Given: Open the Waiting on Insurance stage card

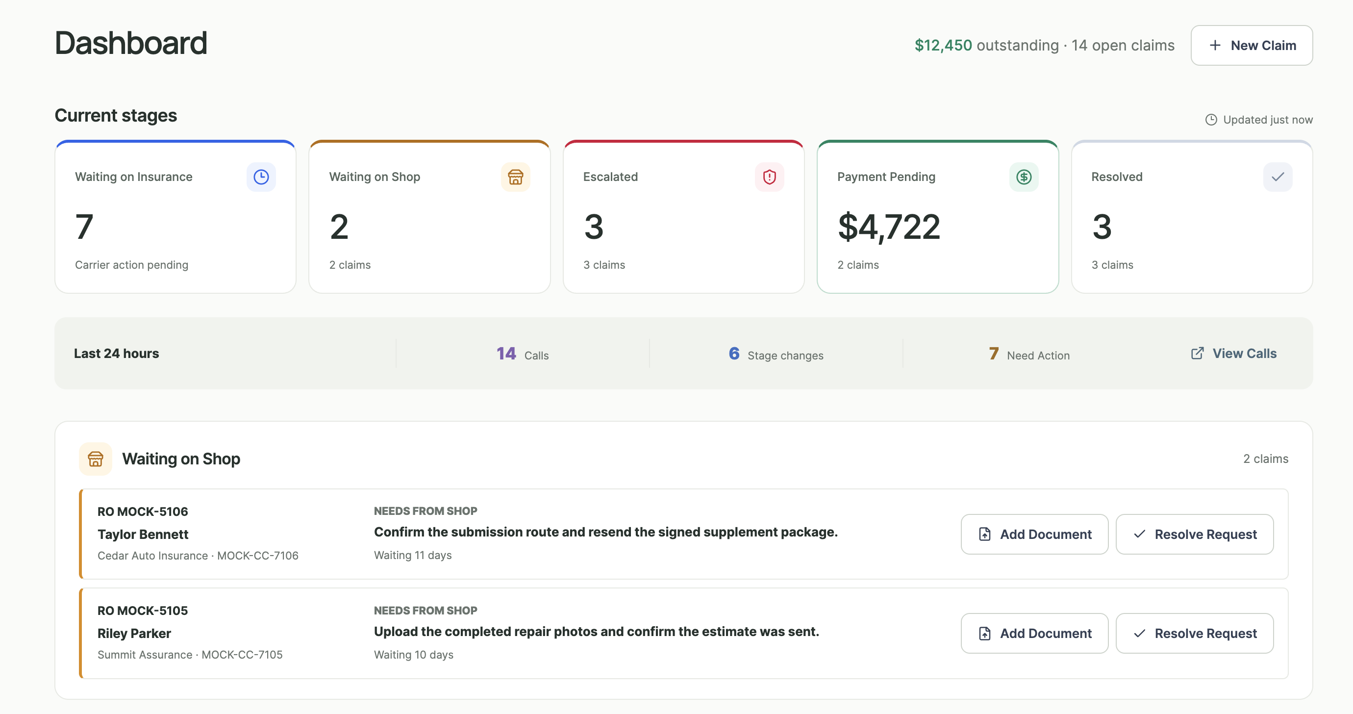Looking at the screenshot, I should click(x=175, y=217).
